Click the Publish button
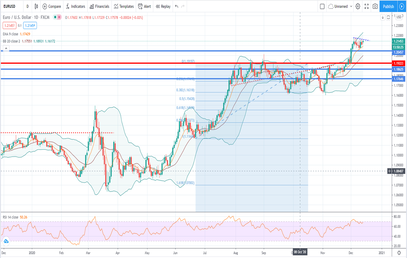The width and height of the screenshot is (407, 258). (388, 6)
